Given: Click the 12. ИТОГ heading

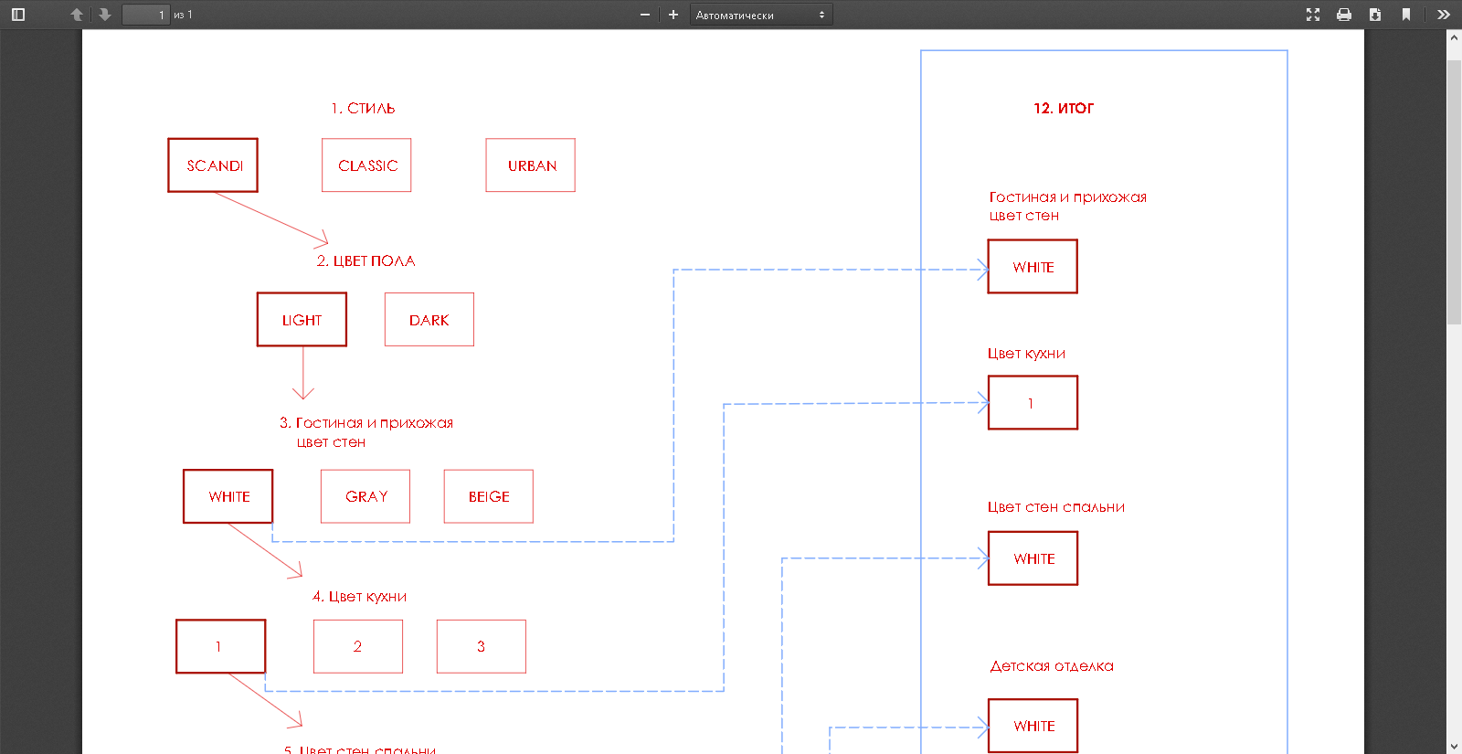Looking at the screenshot, I should [1064, 108].
